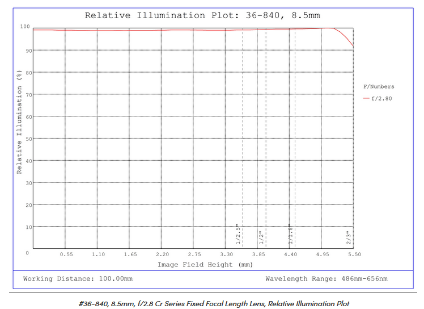Click the 'Image Field Height (mm)' x-axis label
The width and height of the screenshot is (424, 309).
(205, 264)
